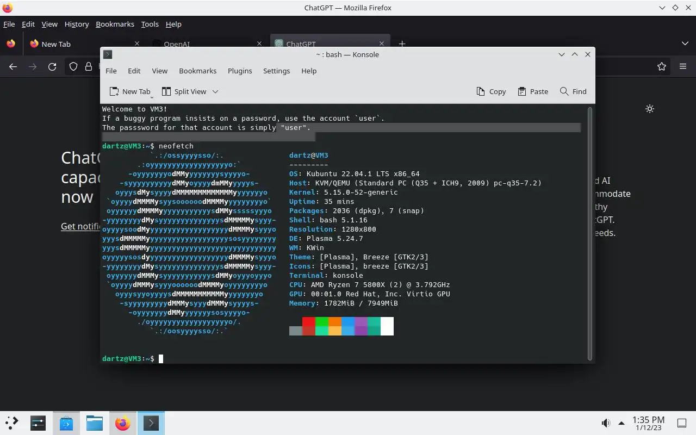Select the pinned Firefox tab
Image resolution: width=696 pixels, height=435 pixels.
tap(11, 43)
